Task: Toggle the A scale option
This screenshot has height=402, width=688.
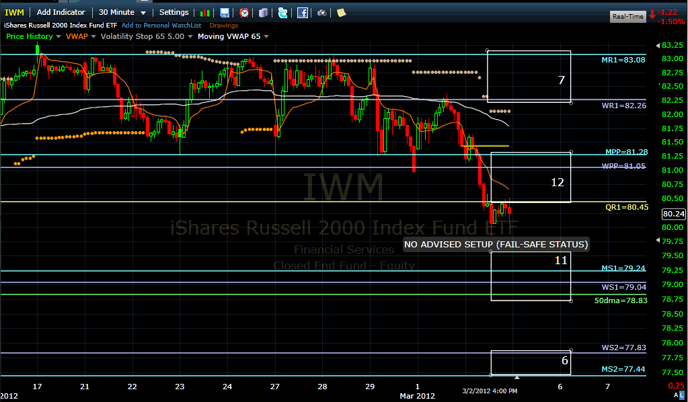Action: click(676, 395)
